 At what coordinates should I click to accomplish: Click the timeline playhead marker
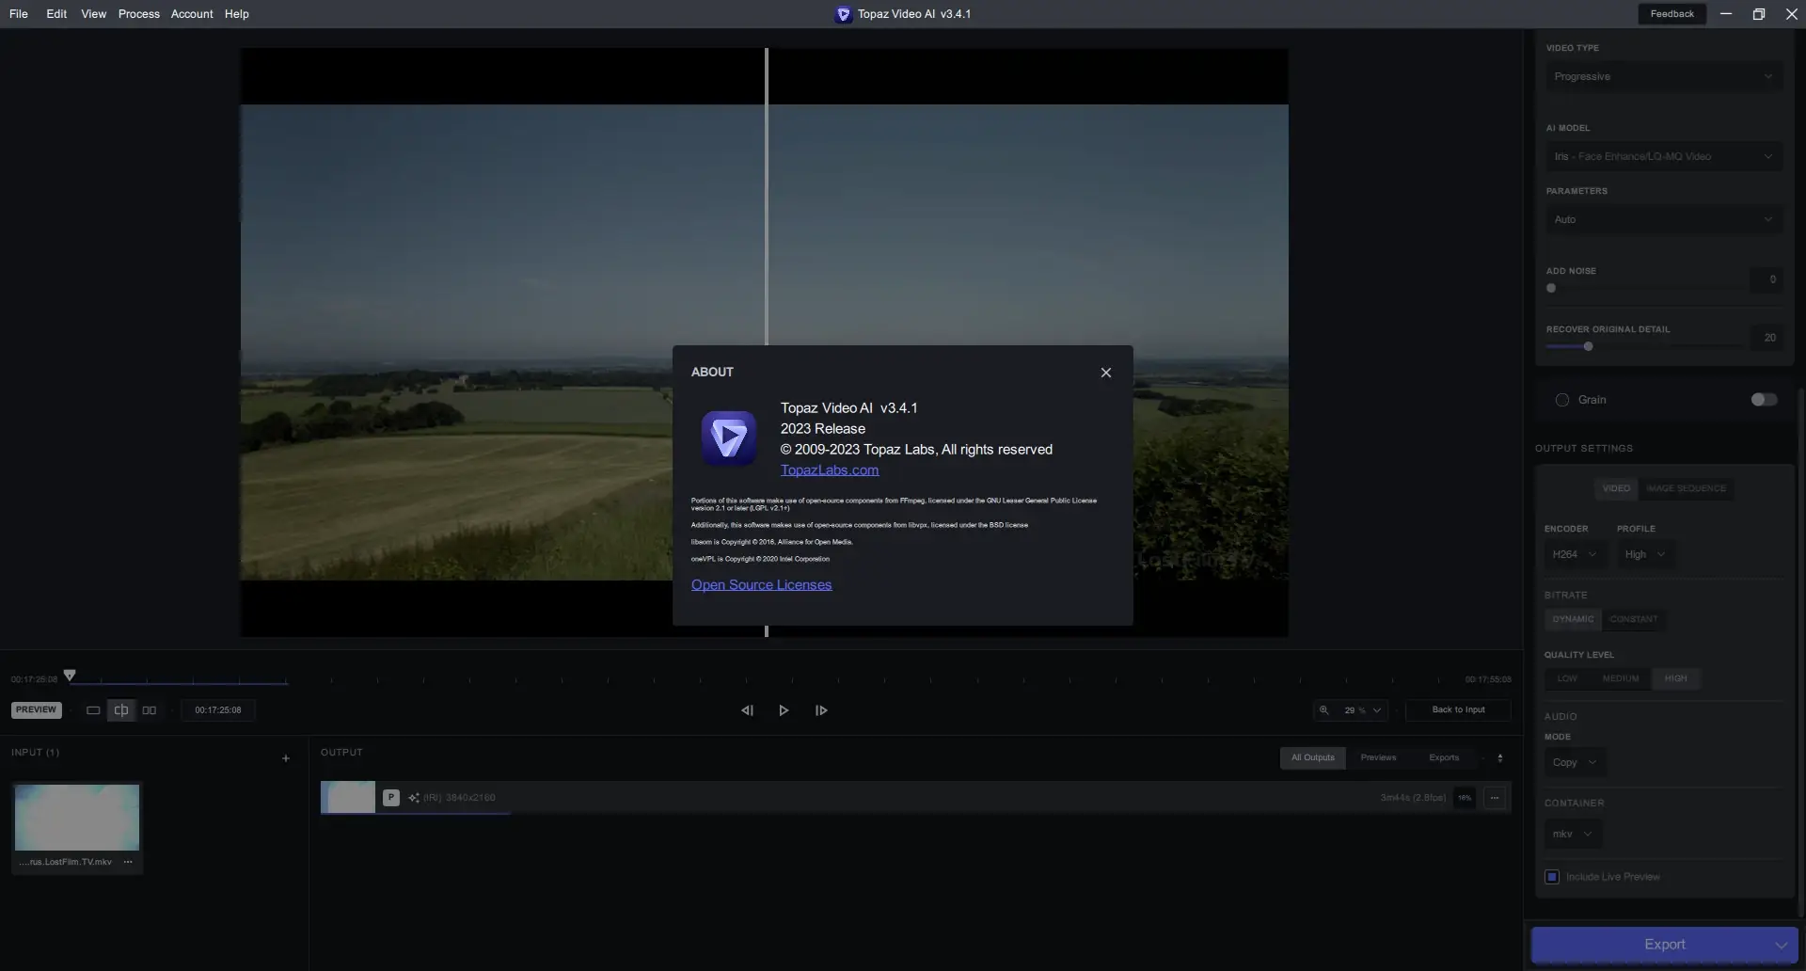[x=70, y=676]
